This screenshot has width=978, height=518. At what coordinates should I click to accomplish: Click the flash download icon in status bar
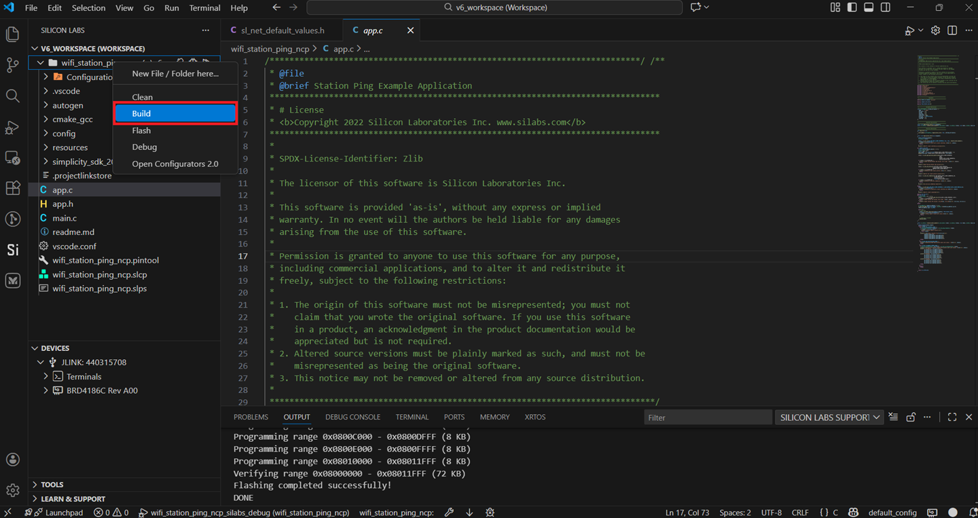(469, 512)
